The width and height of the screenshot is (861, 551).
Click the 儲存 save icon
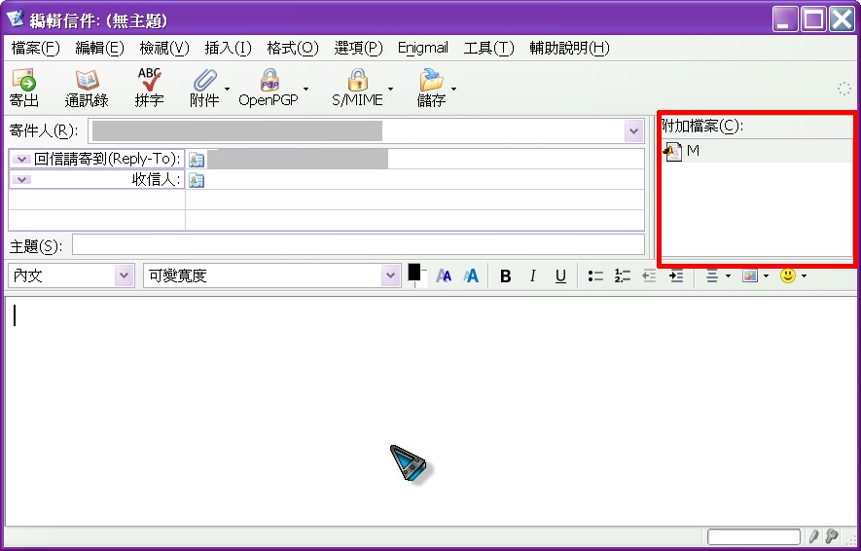pos(431,80)
